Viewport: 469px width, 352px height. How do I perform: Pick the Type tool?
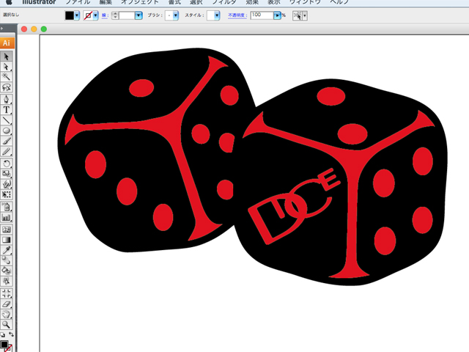pos(7,109)
